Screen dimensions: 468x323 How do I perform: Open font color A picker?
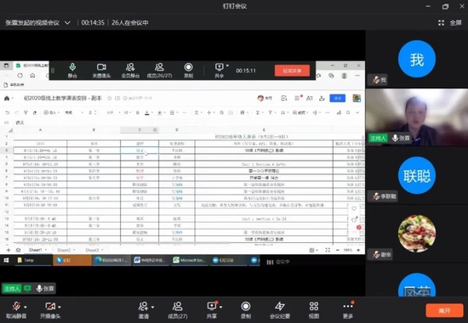147,112
